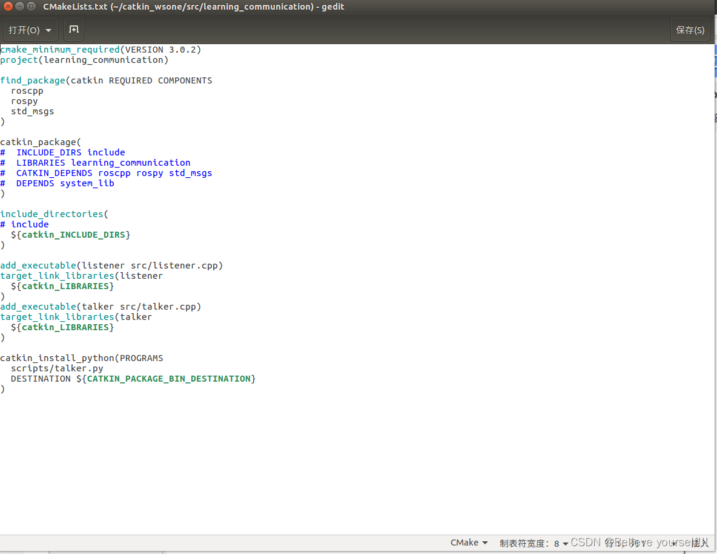Place cursor in project(learning_communication) line
Image resolution: width=717 pixels, height=554 pixels.
pyautogui.click(x=85, y=59)
